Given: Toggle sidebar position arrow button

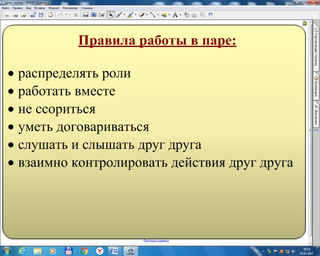Looking at the screenshot, I should [316, 131].
